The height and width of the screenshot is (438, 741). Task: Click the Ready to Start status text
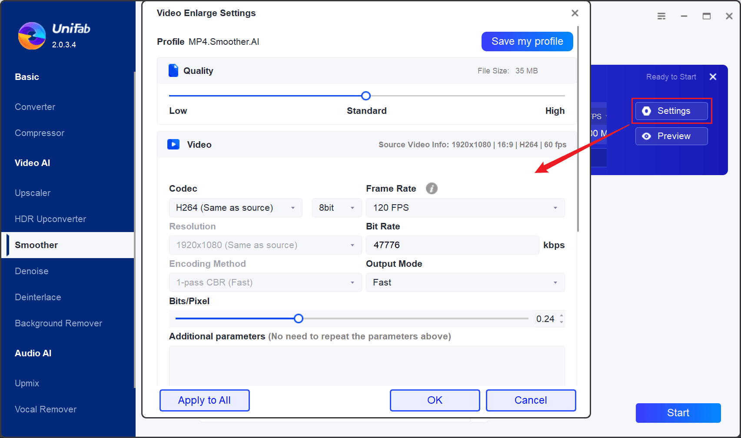tap(671, 77)
